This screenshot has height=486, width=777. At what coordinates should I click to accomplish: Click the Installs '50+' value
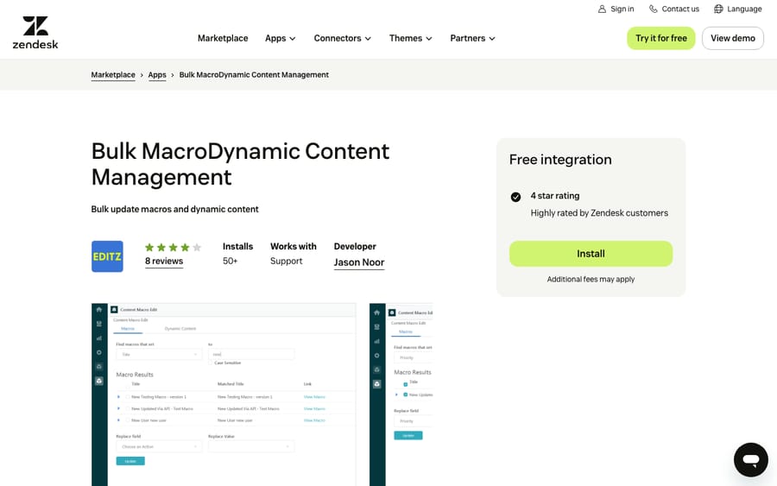230,261
